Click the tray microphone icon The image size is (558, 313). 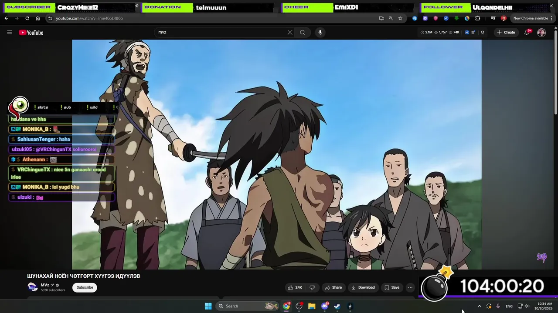(x=498, y=306)
